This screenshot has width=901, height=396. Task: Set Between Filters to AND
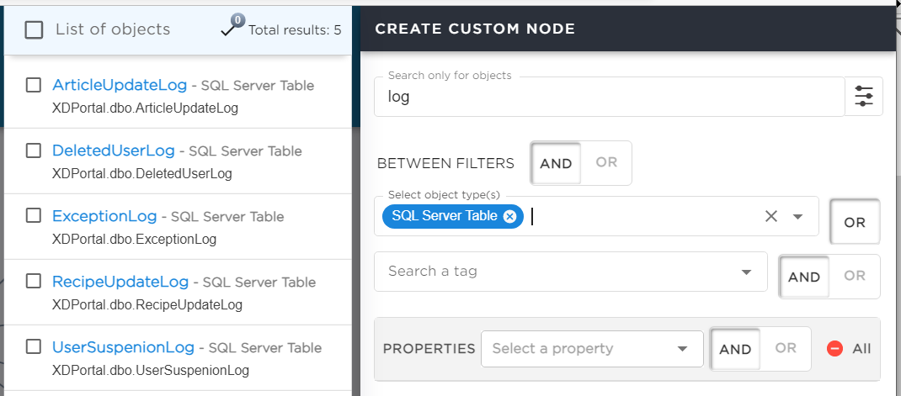click(x=556, y=163)
